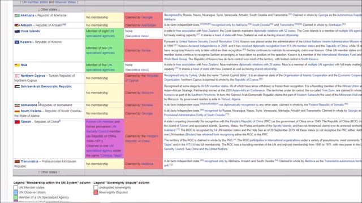
Task: Open the Artsakh article link
Action: click(x=27, y=25)
